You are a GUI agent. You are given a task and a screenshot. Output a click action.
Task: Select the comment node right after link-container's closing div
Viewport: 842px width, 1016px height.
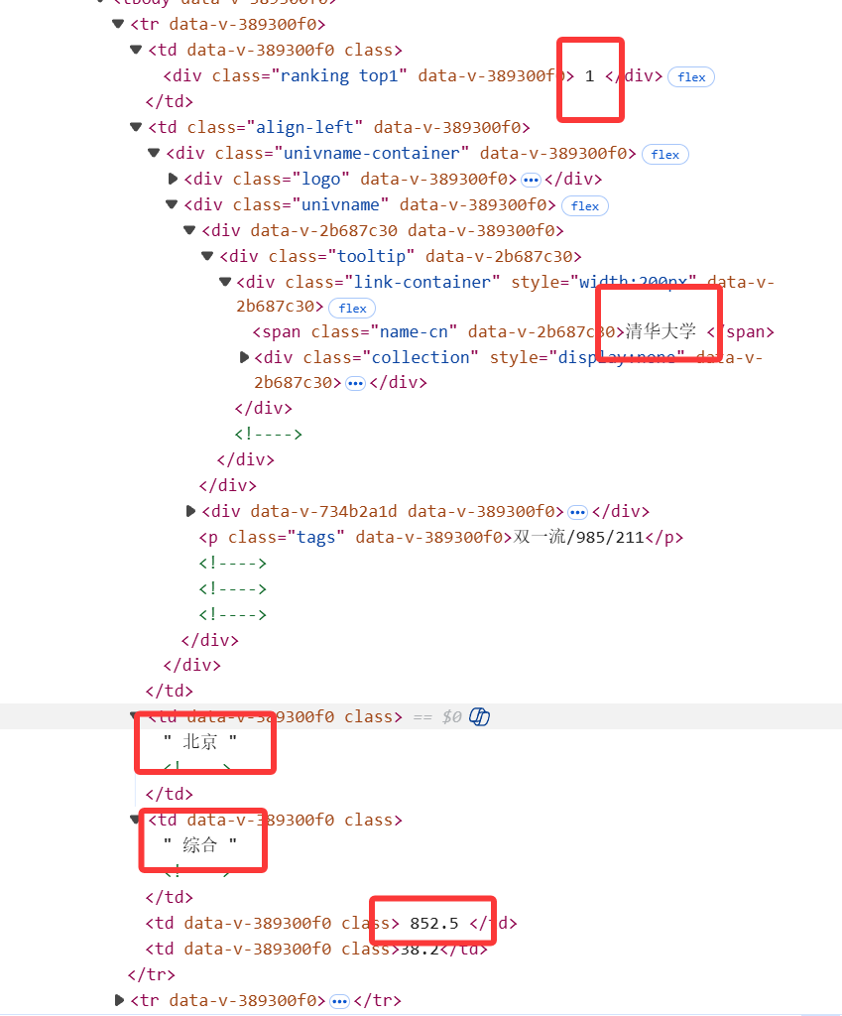pos(268,434)
